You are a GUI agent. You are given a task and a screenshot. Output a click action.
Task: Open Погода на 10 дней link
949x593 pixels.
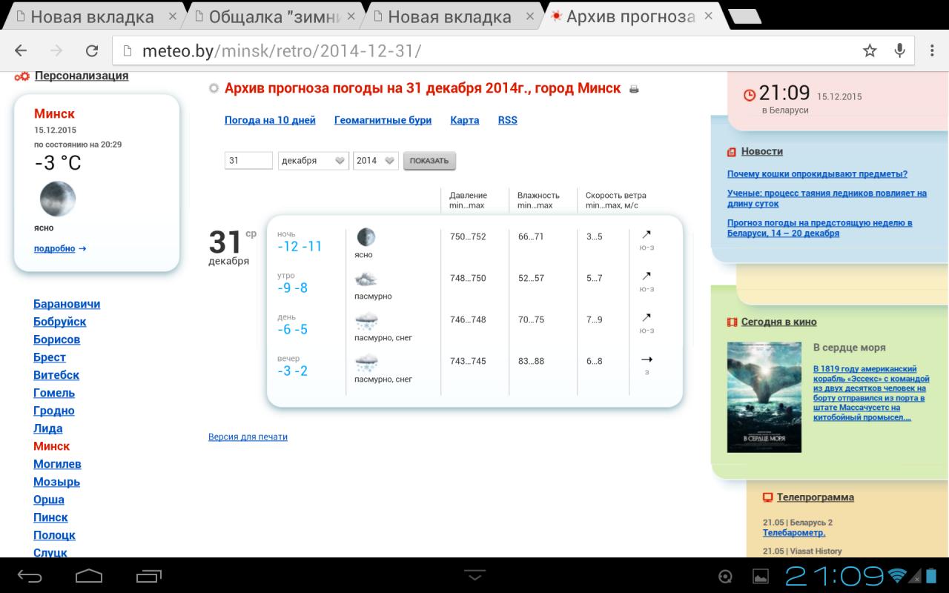coord(270,120)
